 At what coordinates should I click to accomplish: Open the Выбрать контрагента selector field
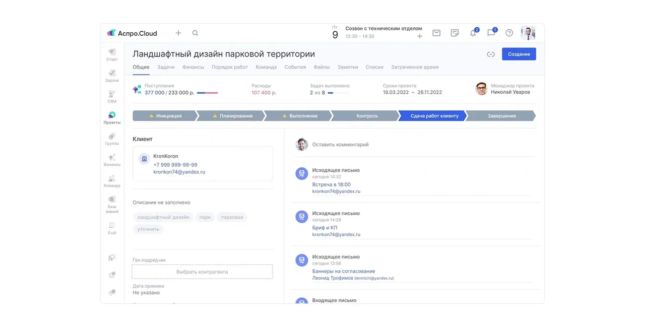(x=202, y=272)
